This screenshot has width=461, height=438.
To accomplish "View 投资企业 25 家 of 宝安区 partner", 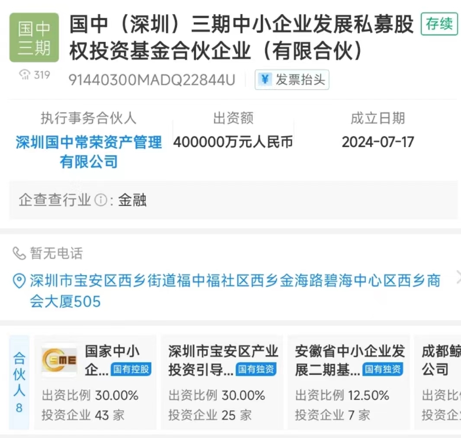I will click(x=210, y=415).
